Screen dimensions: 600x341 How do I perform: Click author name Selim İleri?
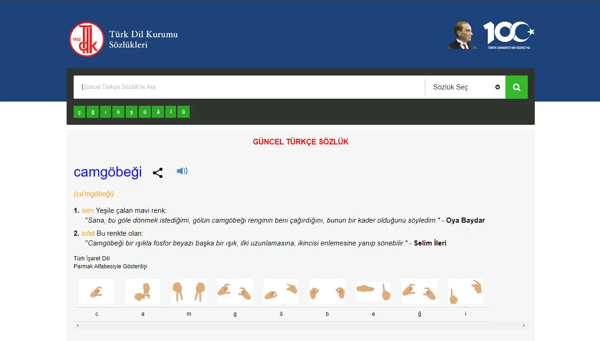(430, 243)
